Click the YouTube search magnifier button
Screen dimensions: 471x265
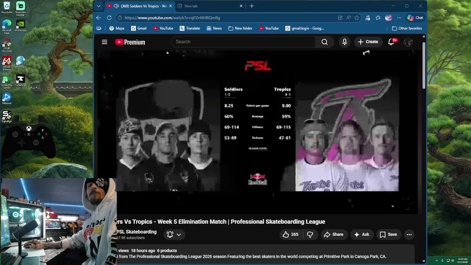tap(325, 42)
